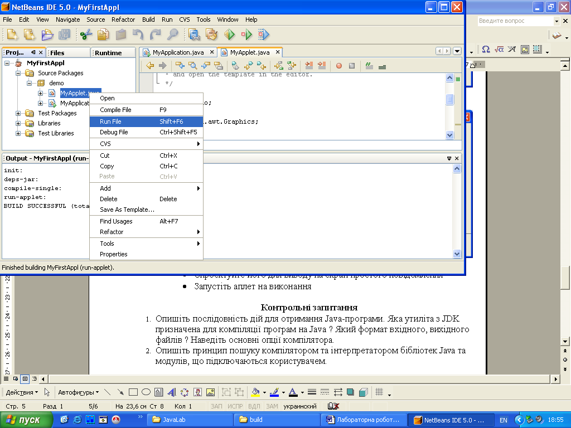This screenshot has height=428, width=571.
Task: Click the Comment lines icon in editor toolbar
Action: (369, 66)
